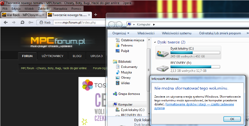Click Właściwości in Explorer toolbar
This screenshot has height=126, width=249.
(x=146, y=33)
